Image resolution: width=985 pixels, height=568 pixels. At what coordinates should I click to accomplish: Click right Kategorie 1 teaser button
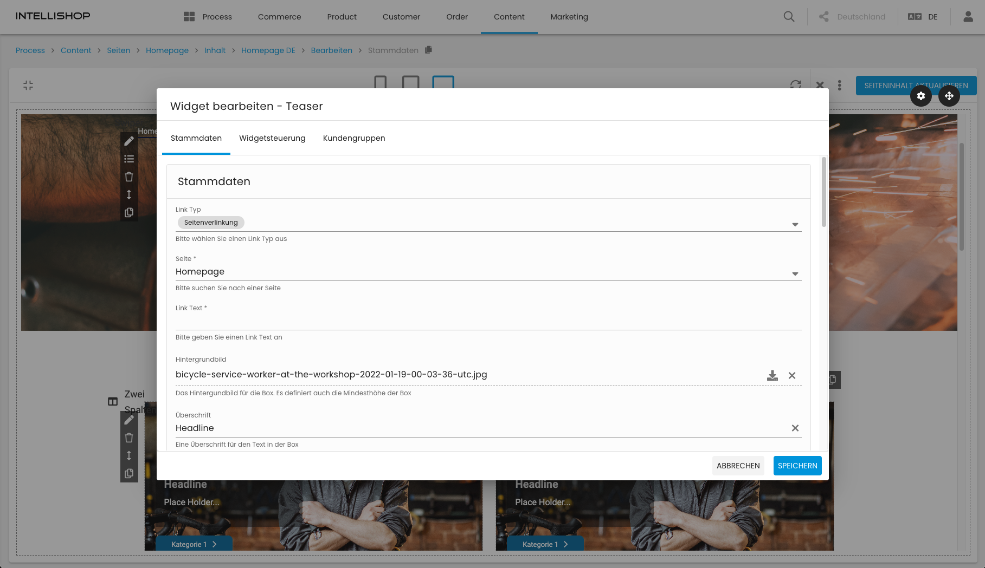click(x=545, y=544)
